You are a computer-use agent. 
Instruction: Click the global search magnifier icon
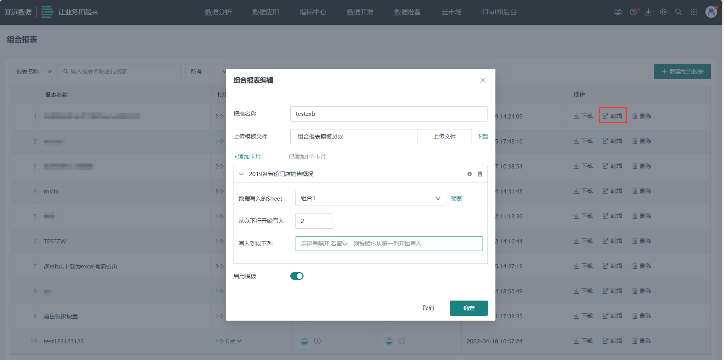tap(678, 12)
